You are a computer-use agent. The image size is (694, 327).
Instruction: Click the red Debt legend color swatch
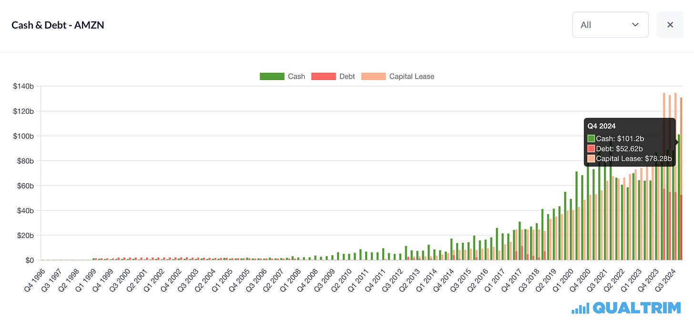coord(323,76)
